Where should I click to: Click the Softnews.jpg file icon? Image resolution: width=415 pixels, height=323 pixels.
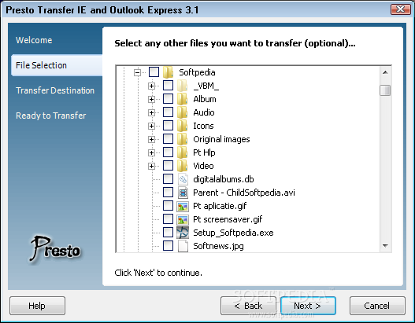pyautogui.click(x=183, y=246)
